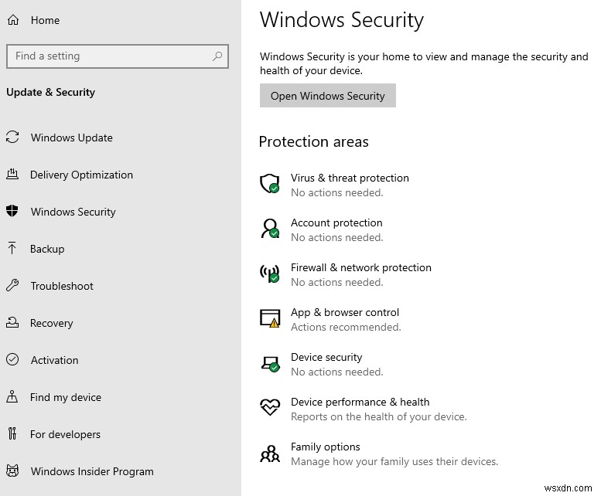Open the For developers page
This screenshot has height=496, width=601.
coord(65,434)
